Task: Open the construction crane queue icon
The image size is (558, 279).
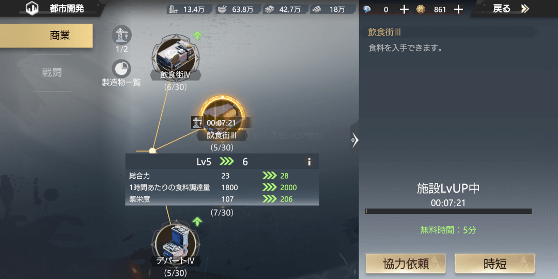Action: (x=122, y=35)
